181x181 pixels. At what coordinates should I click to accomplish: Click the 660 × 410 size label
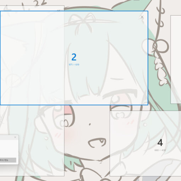pyautogui.click(x=160, y=150)
